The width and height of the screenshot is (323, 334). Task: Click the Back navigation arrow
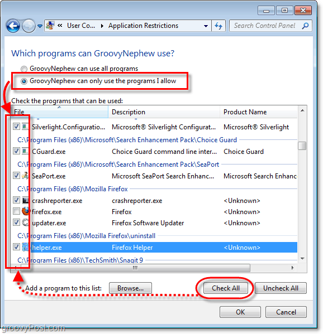click(x=13, y=26)
